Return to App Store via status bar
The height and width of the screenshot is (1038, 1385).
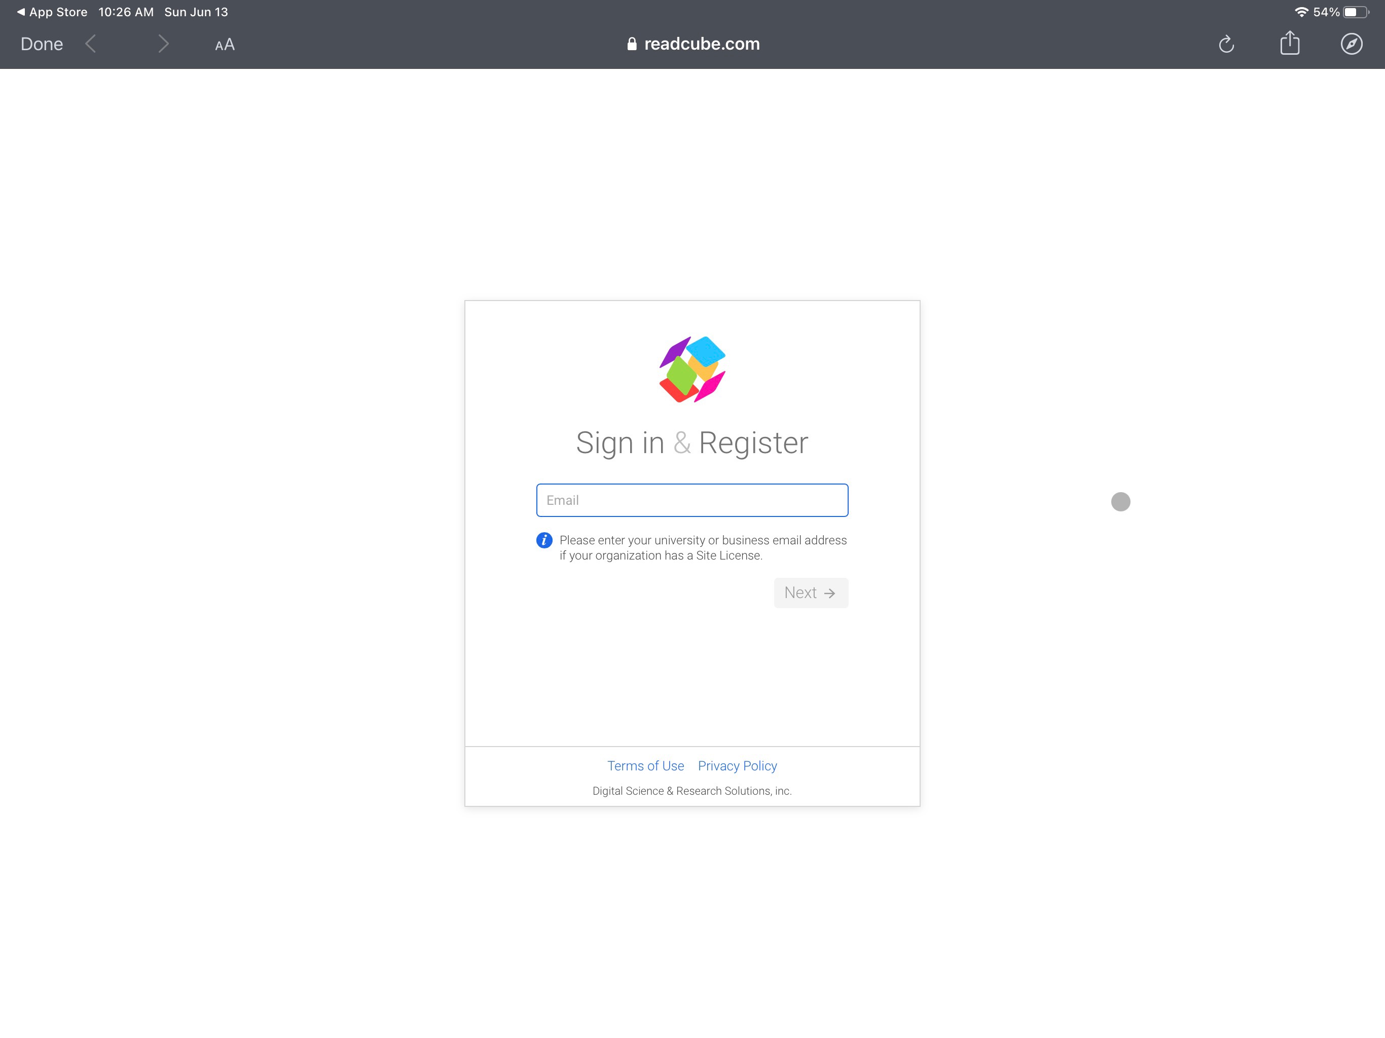click(x=52, y=12)
